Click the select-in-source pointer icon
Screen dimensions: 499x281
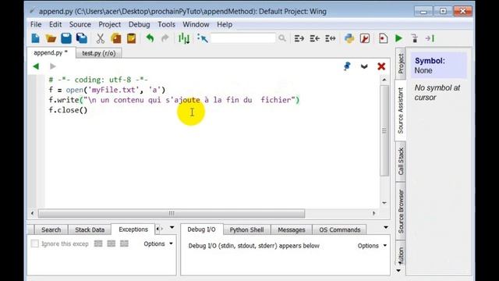tap(203, 38)
